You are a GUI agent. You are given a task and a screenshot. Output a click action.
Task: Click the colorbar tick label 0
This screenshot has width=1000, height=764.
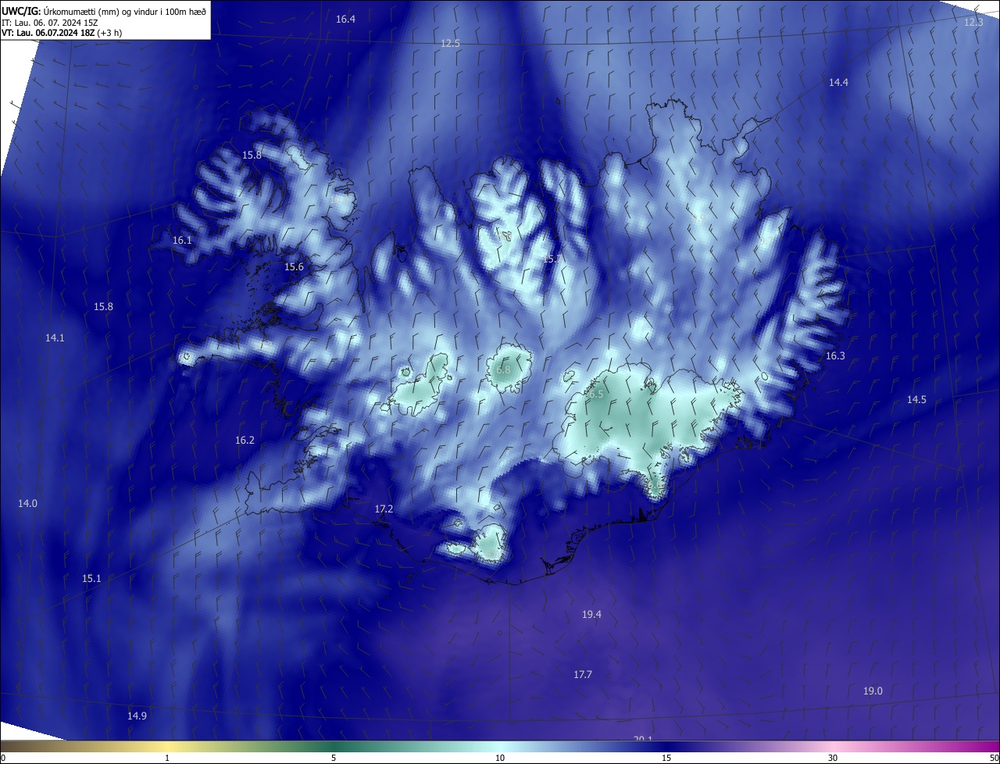(x=3, y=758)
